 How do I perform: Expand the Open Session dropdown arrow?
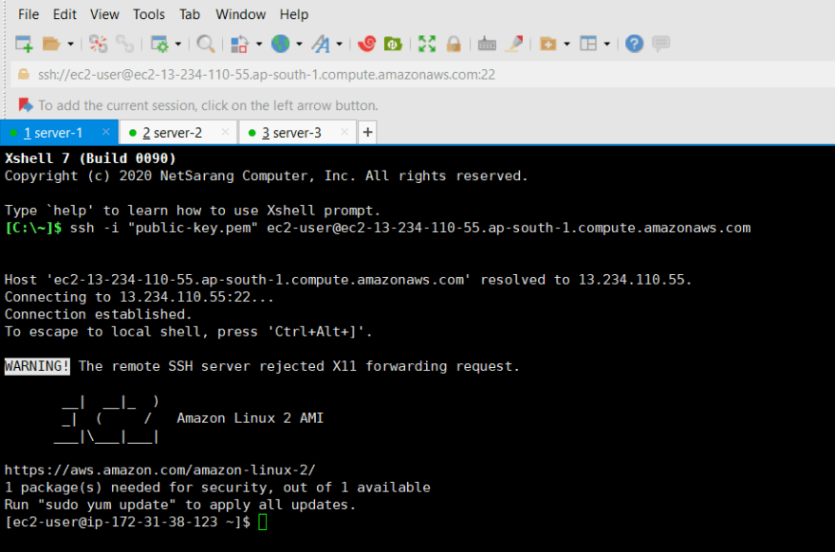[70, 44]
